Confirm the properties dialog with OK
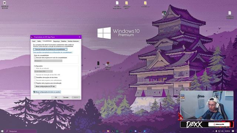The width and height of the screenshot is (237, 133). [x=56, y=98]
